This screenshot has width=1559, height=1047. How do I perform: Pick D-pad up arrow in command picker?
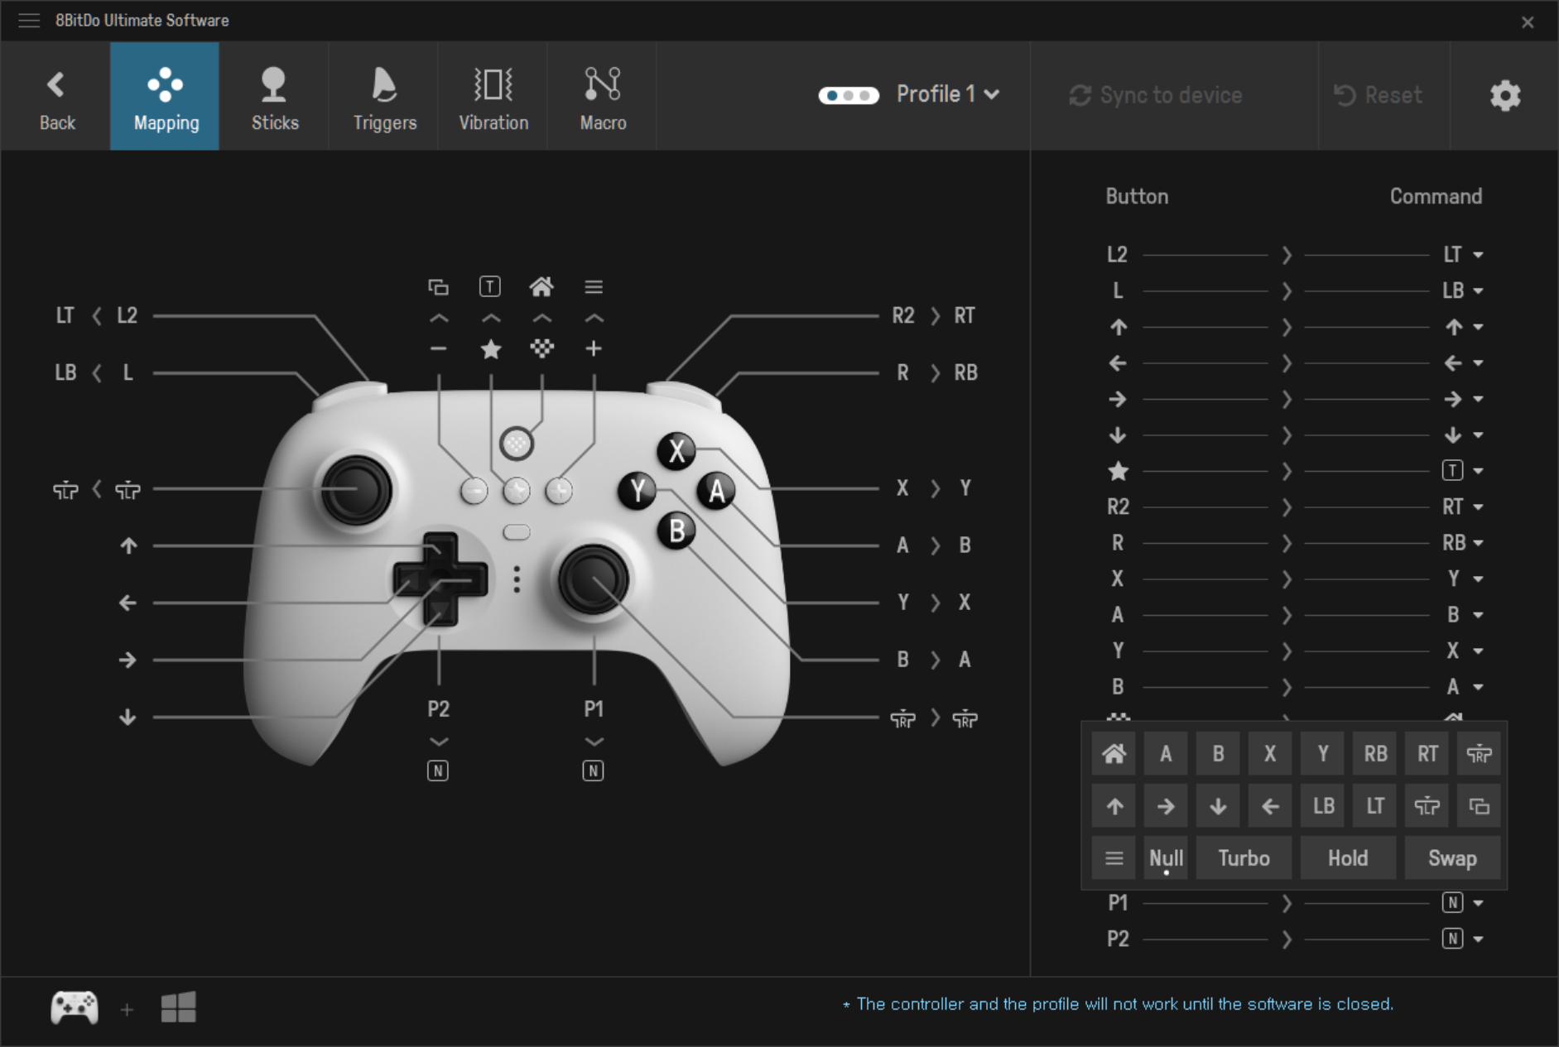point(1114,806)
